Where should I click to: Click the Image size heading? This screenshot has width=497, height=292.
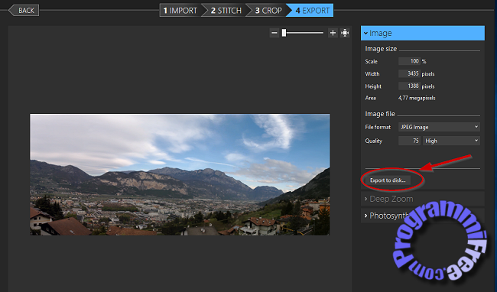(x=381, y=49)
